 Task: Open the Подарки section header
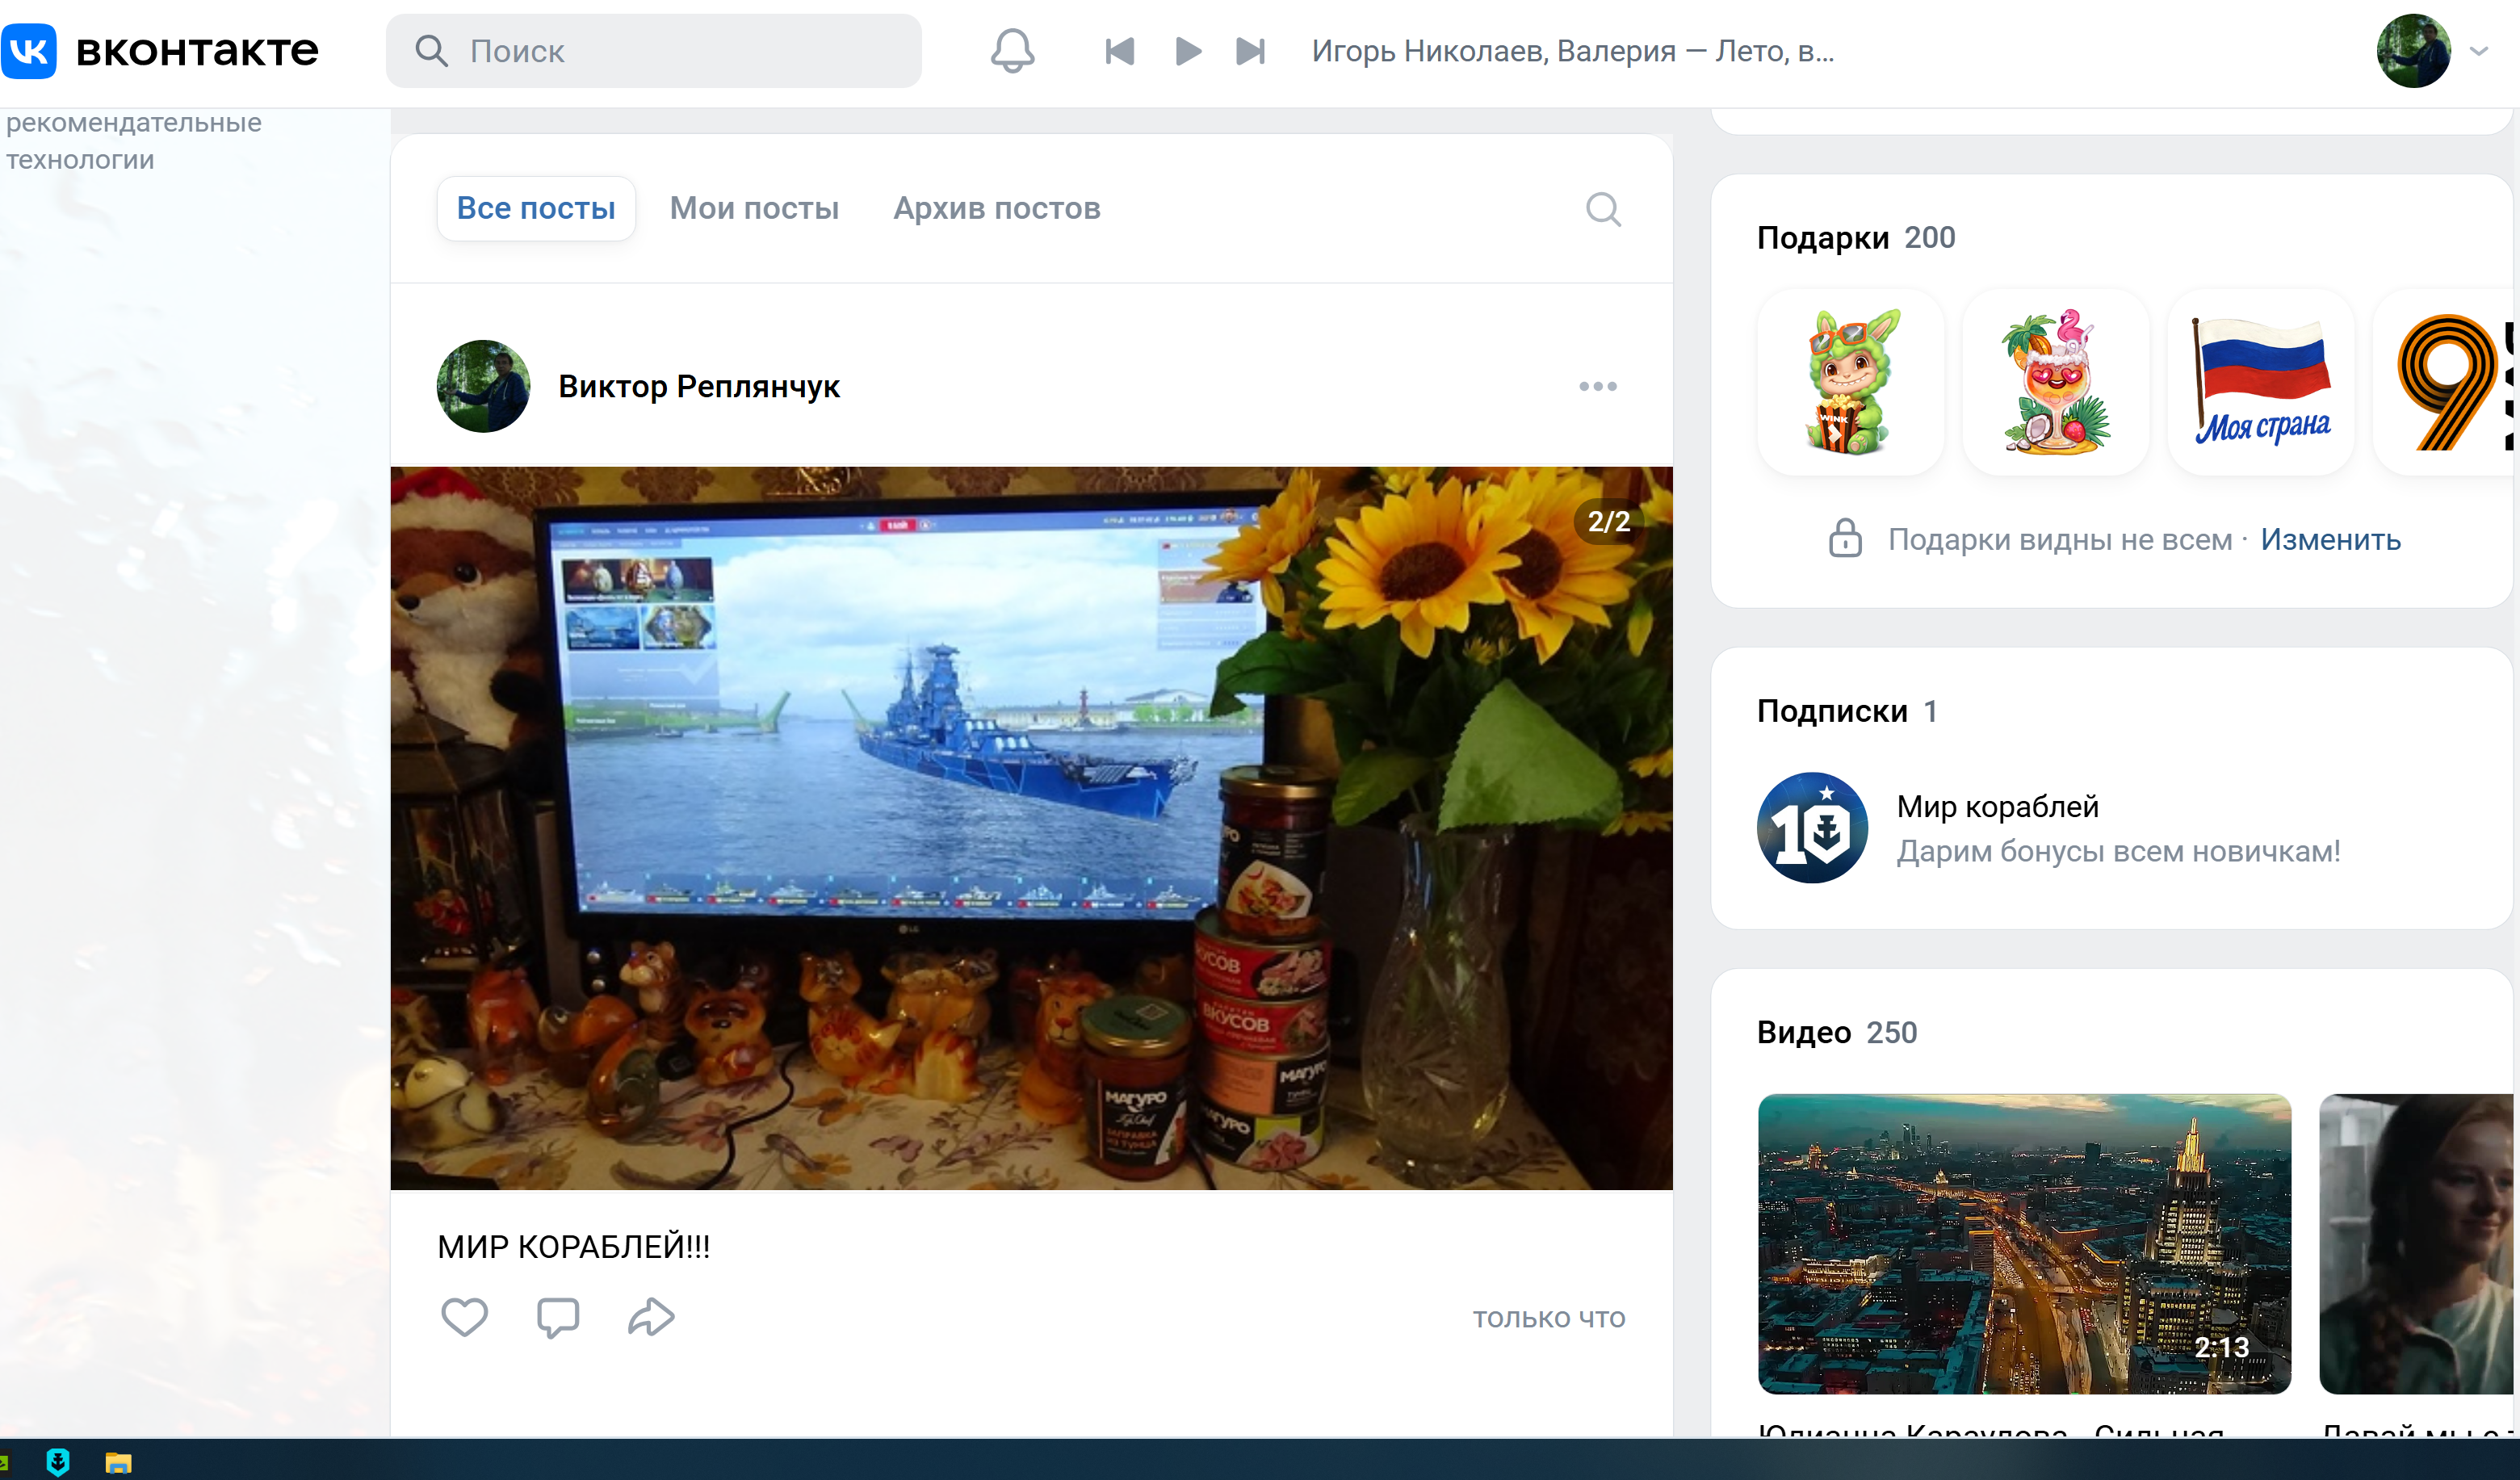pyautogui.click(x=1856, y=238)
